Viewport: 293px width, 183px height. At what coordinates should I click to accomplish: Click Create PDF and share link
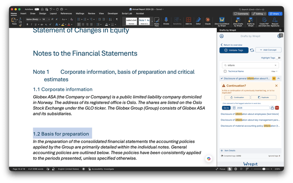(x=264, y=22)
